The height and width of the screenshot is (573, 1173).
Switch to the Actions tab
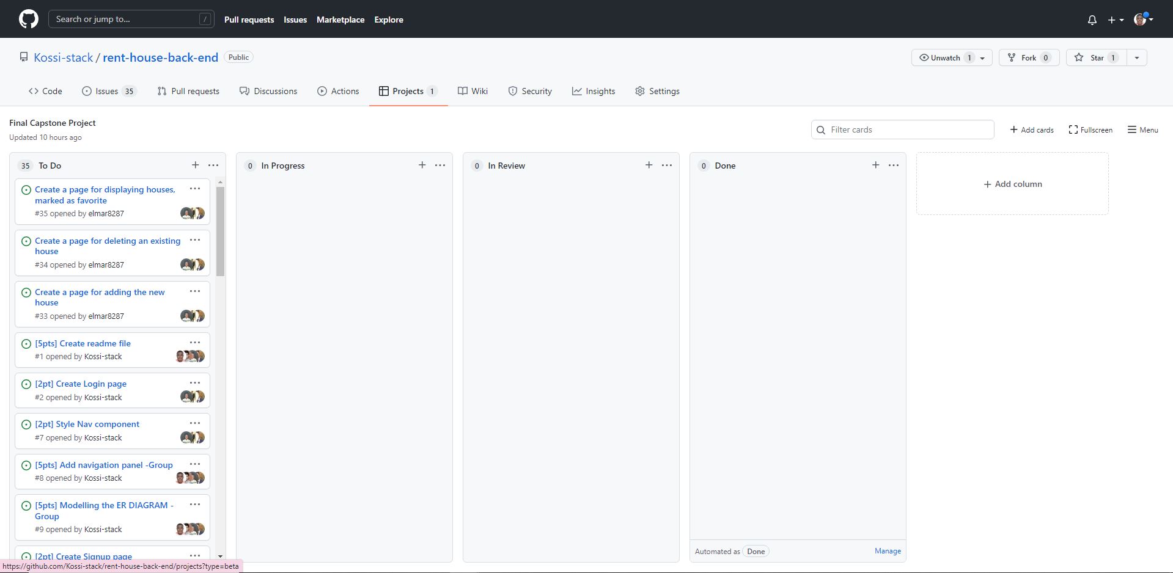338,91
